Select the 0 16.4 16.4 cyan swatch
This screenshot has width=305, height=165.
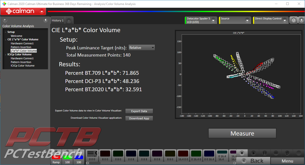tap(222, 156)
